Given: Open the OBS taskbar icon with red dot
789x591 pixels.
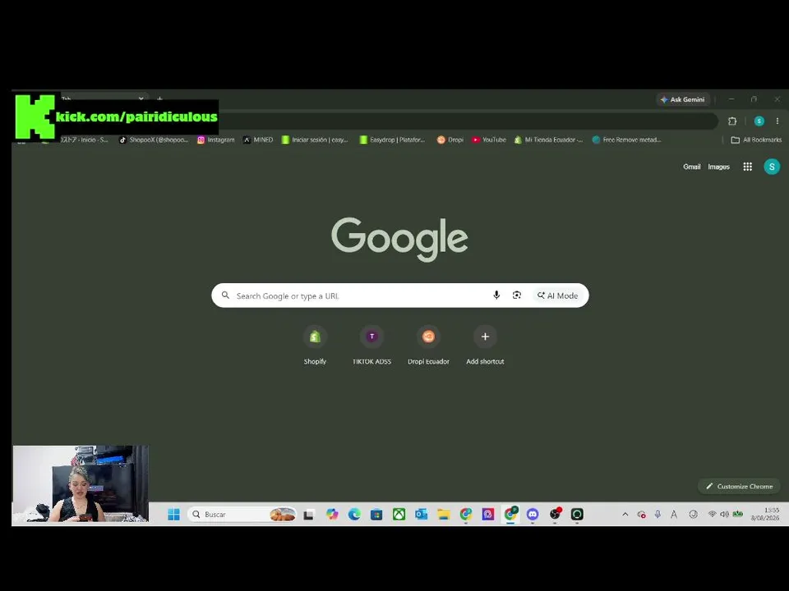Looking at the screenshot, I should 555,514.
